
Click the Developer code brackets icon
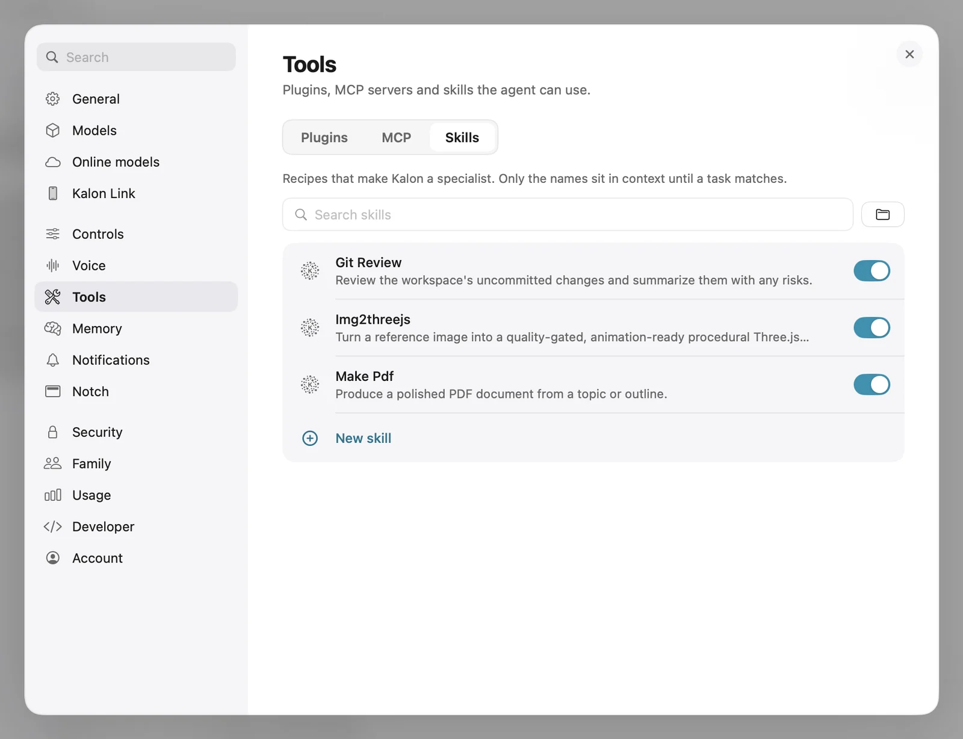pos(53,527)
